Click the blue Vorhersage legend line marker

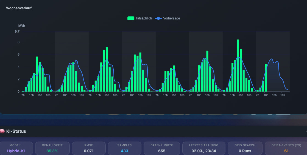[x=158, y=18]
